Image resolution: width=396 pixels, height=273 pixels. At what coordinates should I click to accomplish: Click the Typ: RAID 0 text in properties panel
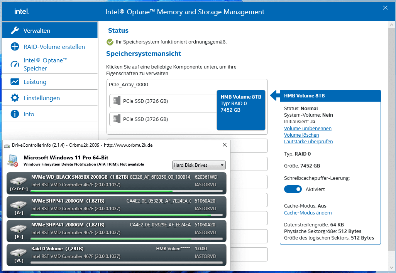[298, 154]
